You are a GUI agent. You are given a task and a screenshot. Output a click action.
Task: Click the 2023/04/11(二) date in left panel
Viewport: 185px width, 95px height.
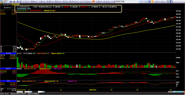8,7
